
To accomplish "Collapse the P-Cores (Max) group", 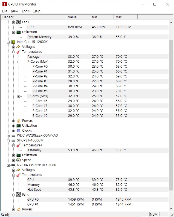I will [x=19, y=62].
